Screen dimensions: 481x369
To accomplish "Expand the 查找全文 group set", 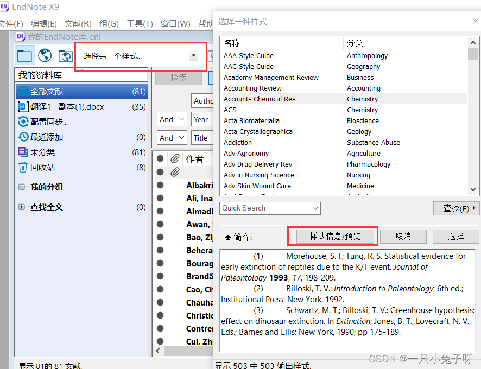I will pos(22,207).
